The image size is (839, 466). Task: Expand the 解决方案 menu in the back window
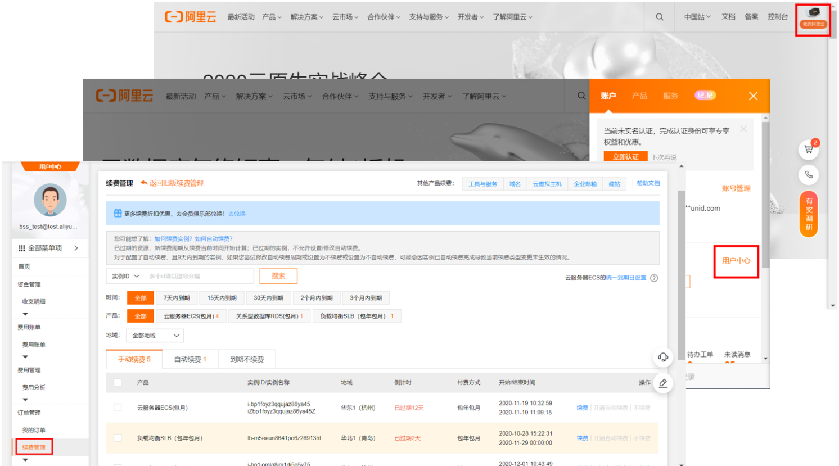click(x=306, y=17)
